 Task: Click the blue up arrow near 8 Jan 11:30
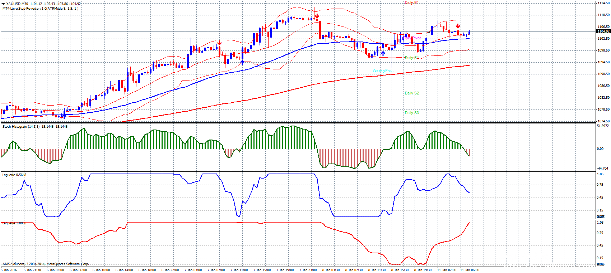[x=383, y=53]
